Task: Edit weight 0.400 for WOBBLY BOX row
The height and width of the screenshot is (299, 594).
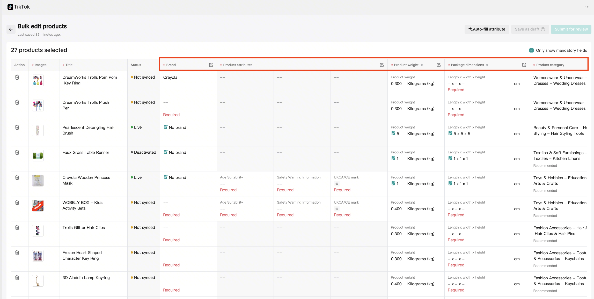Action: tap(396, 209)
